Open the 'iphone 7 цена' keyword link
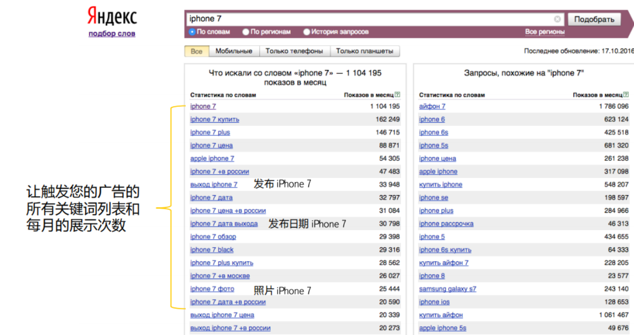 211,146
